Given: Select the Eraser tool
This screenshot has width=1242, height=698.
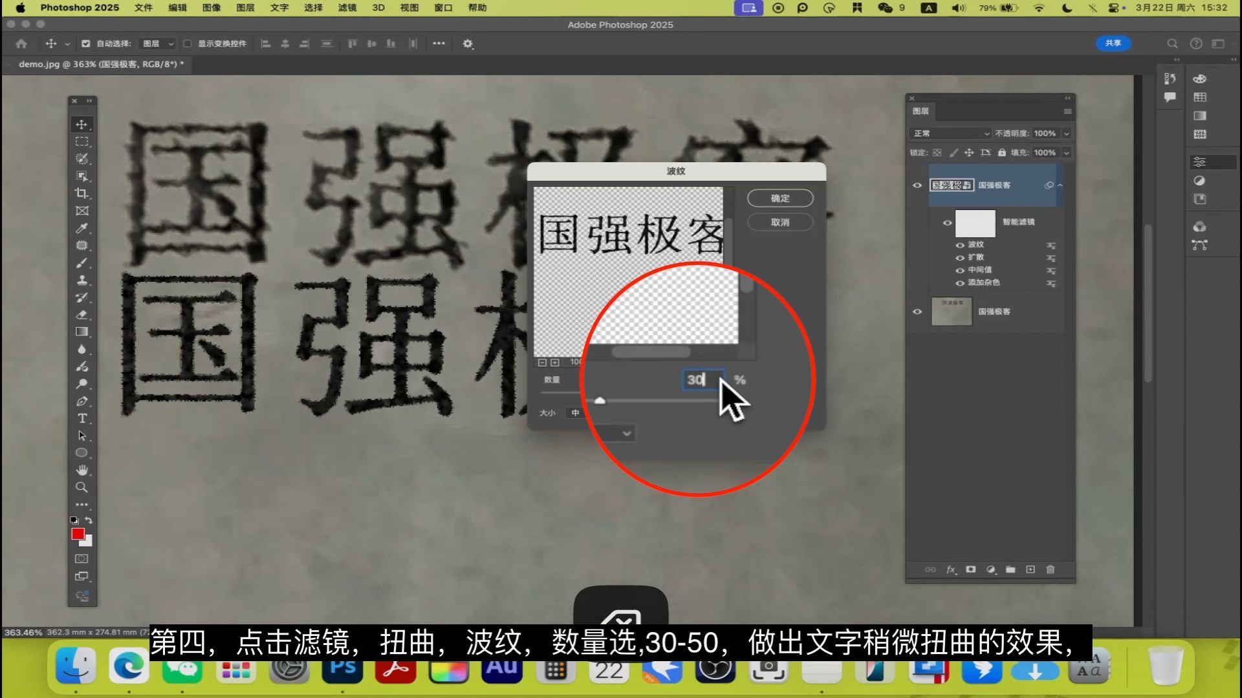Looking at the screenshot, I should pyautogui.click(x=82, y=315).
